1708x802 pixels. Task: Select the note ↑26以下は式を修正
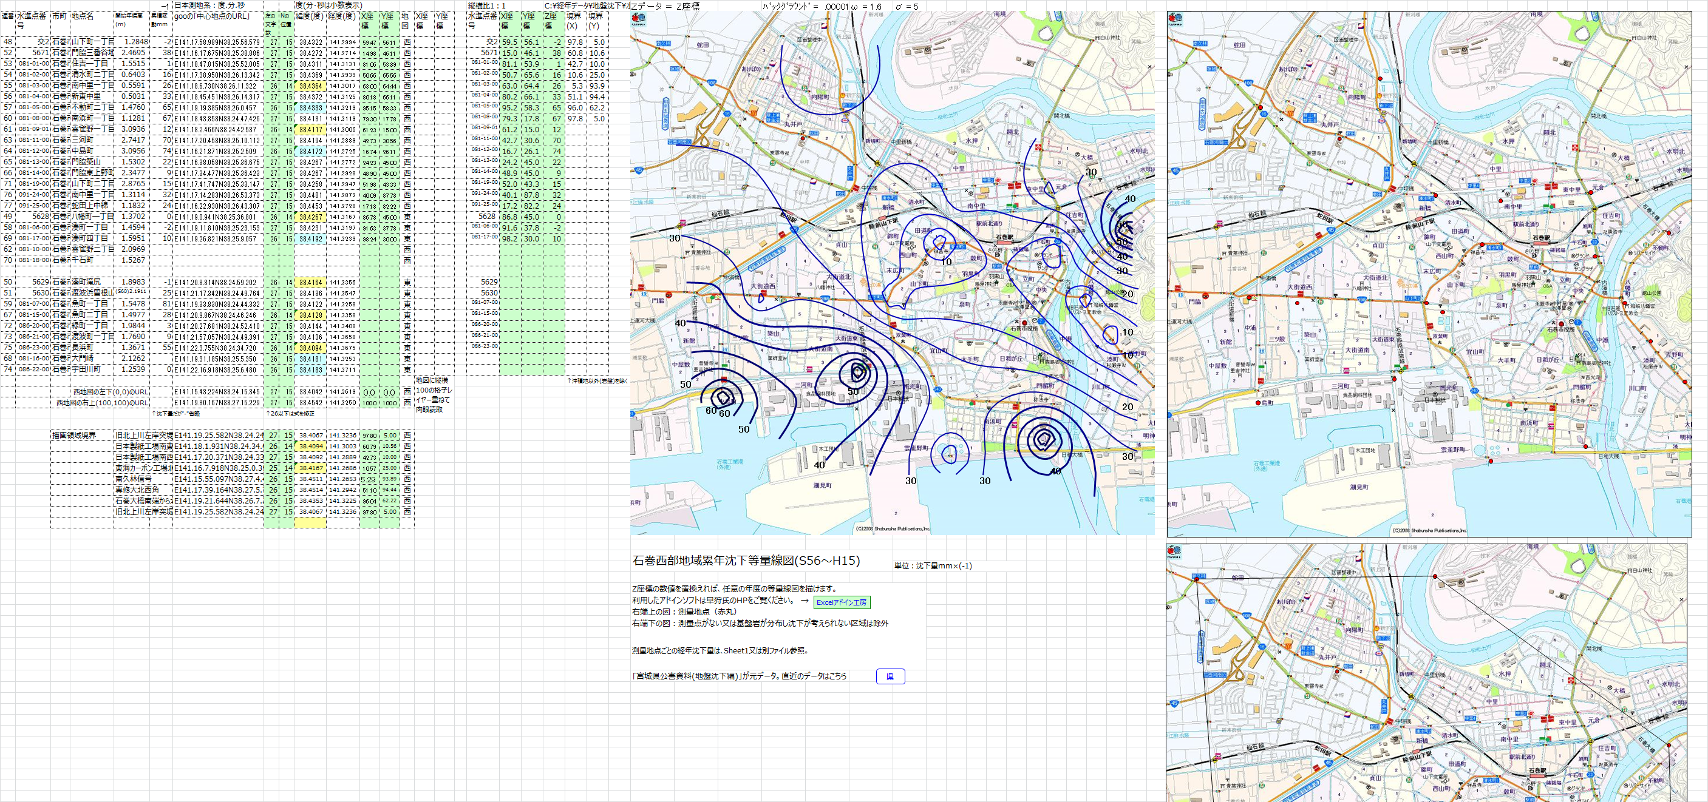coord(290,414)
